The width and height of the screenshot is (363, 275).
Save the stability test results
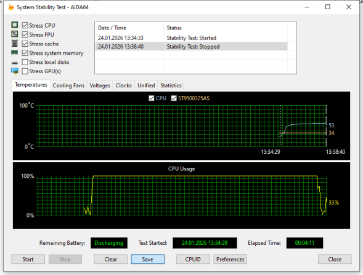click(x=148, y=259)
